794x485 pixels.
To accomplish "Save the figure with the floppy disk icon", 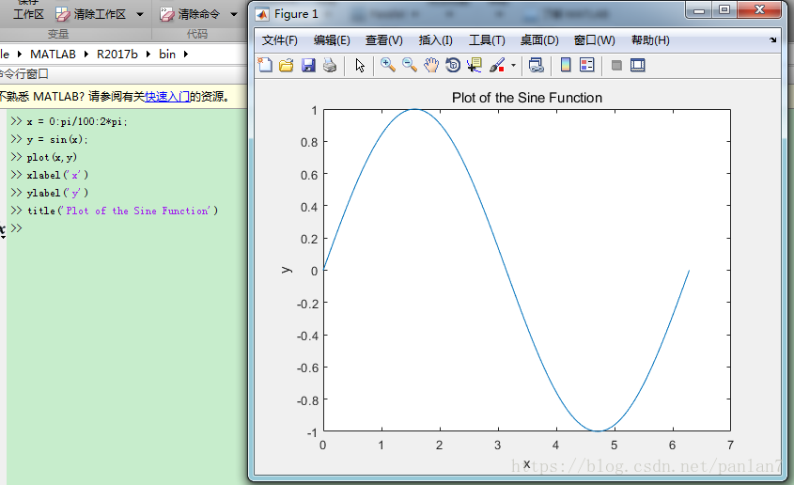I will click(308, 65).
